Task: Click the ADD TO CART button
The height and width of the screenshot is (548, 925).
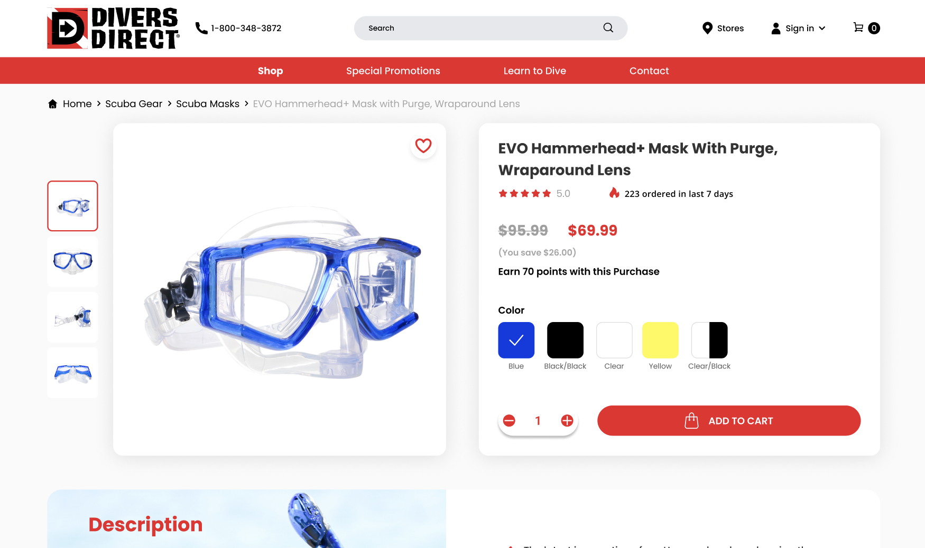Action: click(x=729, y=421)
